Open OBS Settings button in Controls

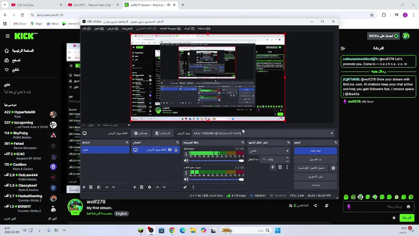point(315,185)
